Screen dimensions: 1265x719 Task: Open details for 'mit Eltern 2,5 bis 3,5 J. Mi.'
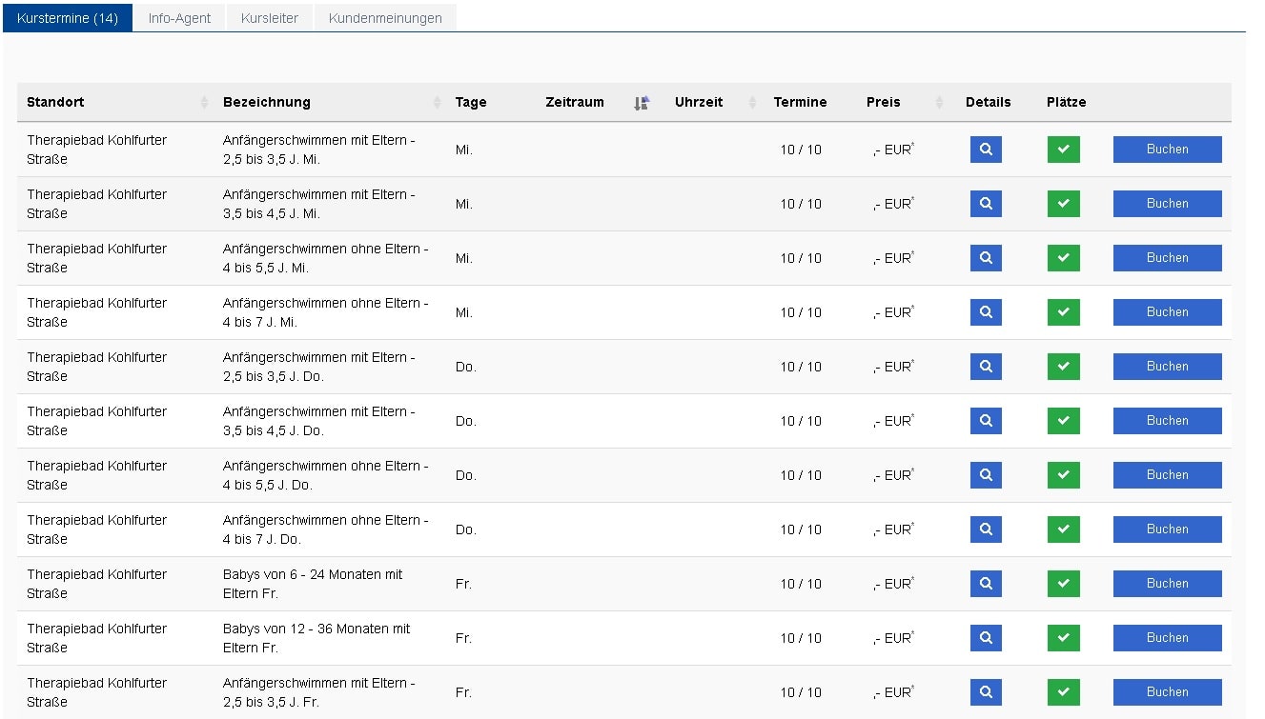coord(986,150)
